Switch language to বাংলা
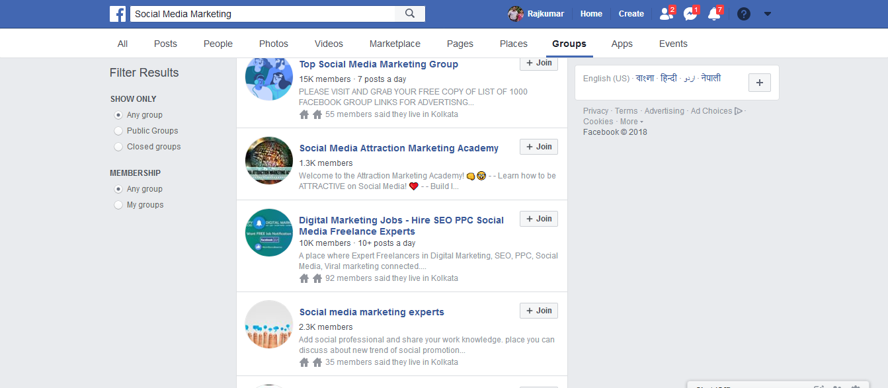 coord(645,78)
